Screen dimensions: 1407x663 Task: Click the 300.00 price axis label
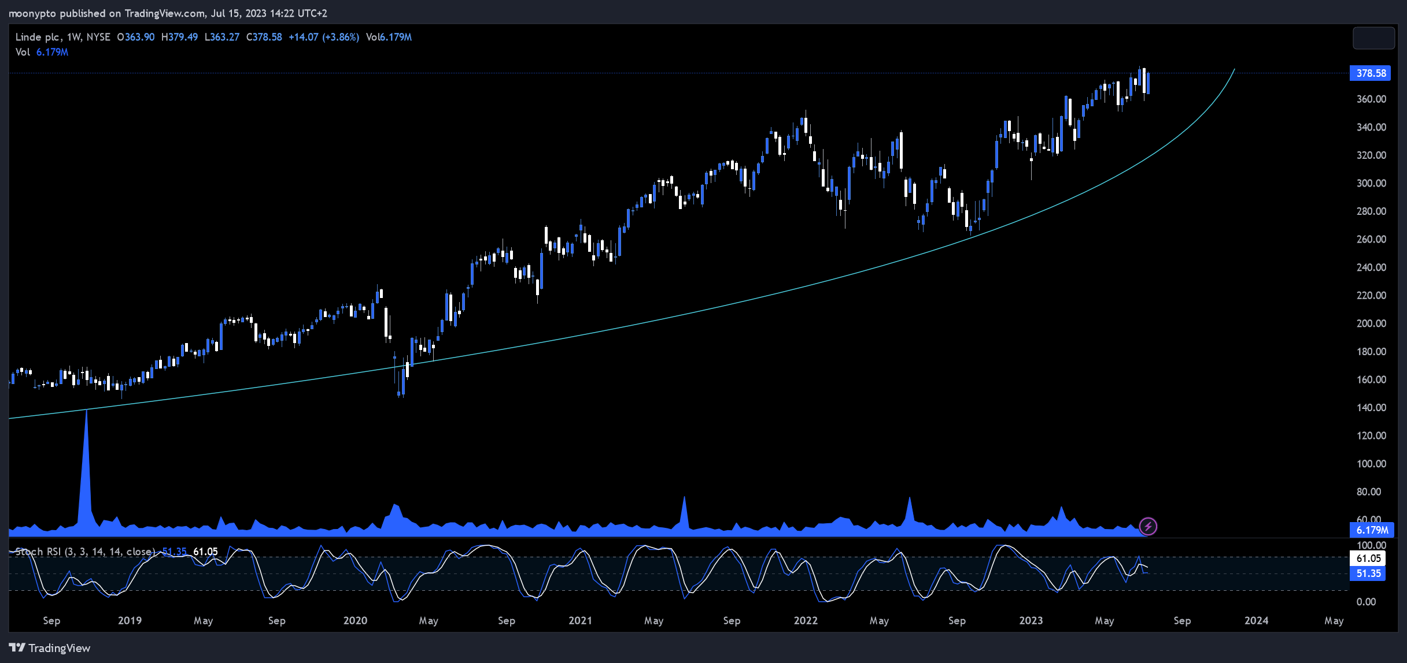pos(1371,183)
